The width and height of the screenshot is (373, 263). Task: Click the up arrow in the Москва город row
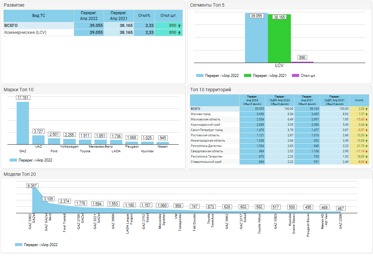[367, 114]
